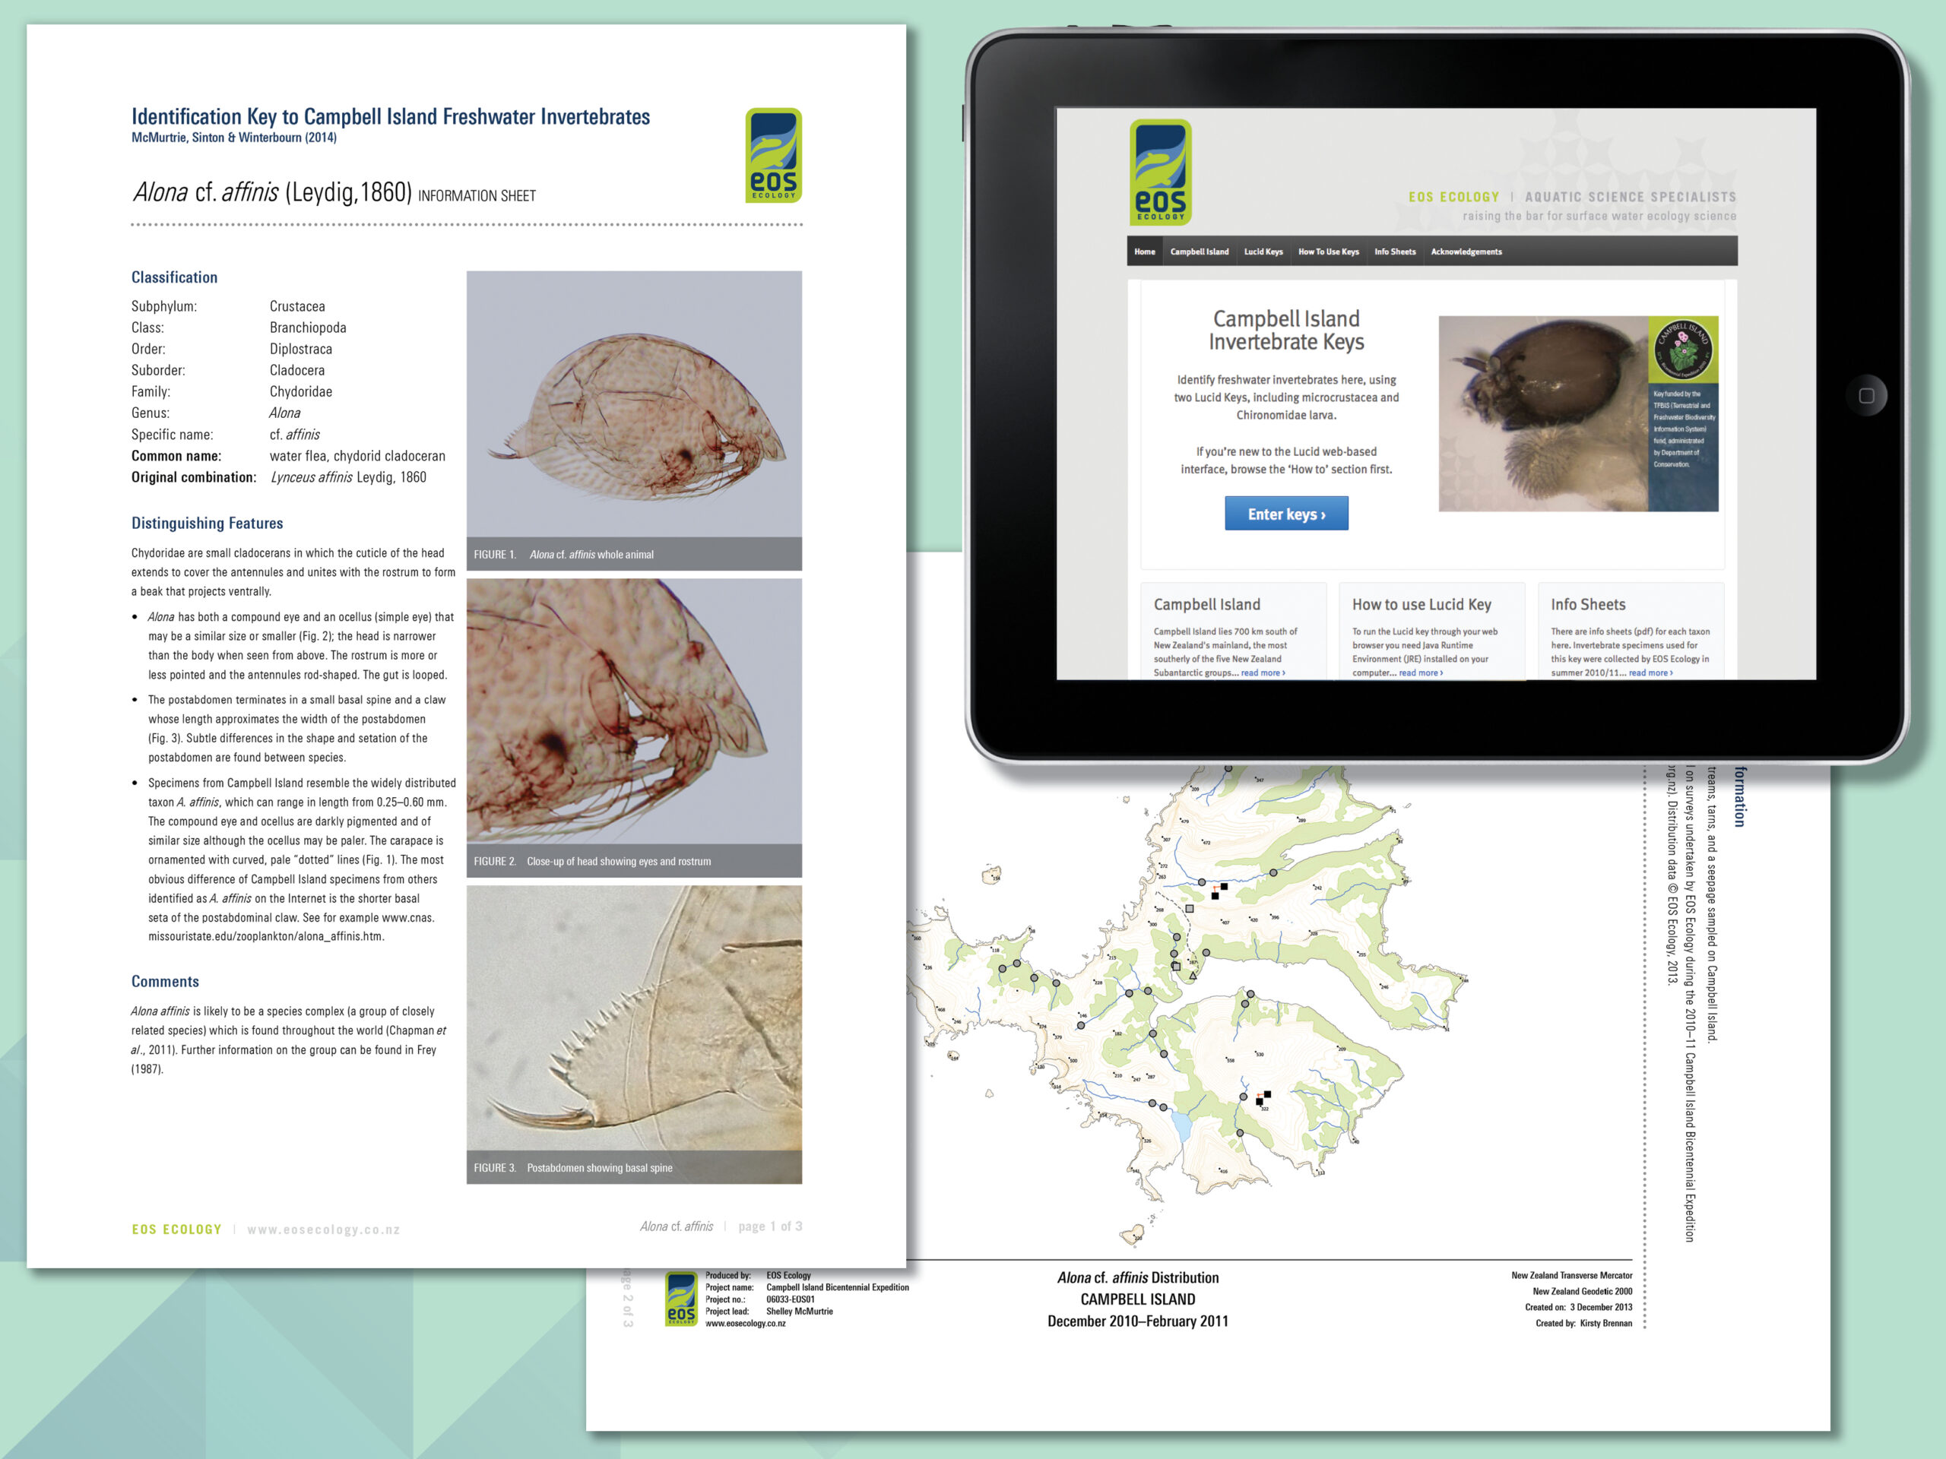Open Info Sheets from the navigation bar
Viewport: 1946px width, 1459px height.
(1396, 252)
